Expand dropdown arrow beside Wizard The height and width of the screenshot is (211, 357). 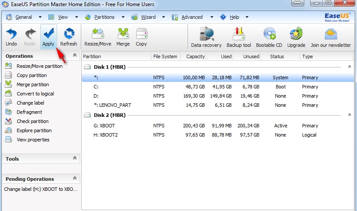coord(163,17)
